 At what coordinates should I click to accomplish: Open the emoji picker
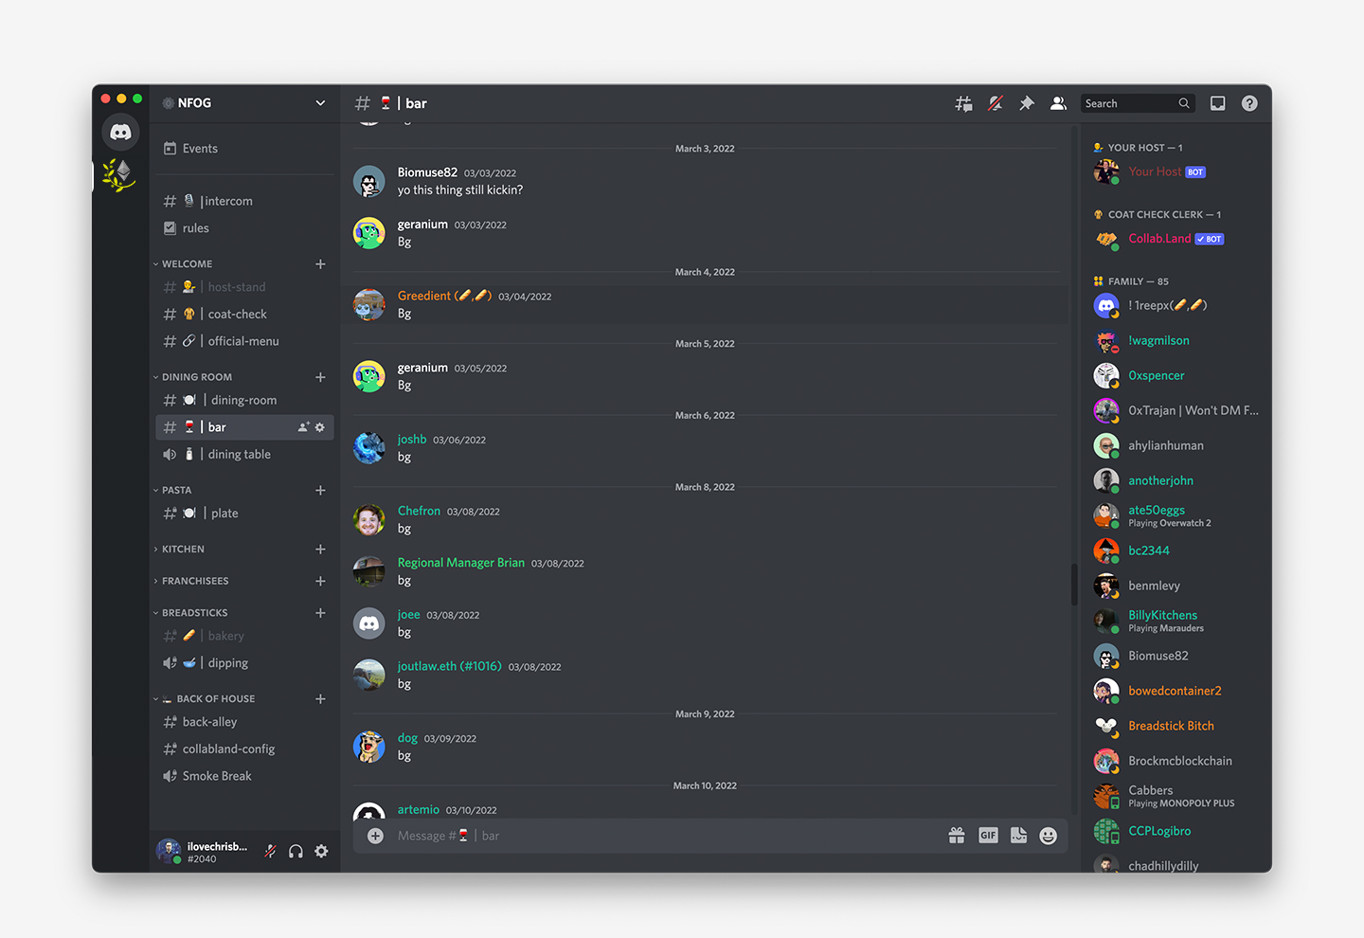[1048, 836]
